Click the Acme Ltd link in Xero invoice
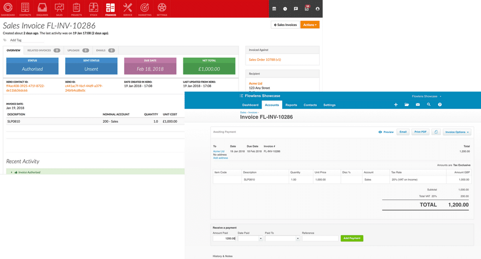 [219, 151]
